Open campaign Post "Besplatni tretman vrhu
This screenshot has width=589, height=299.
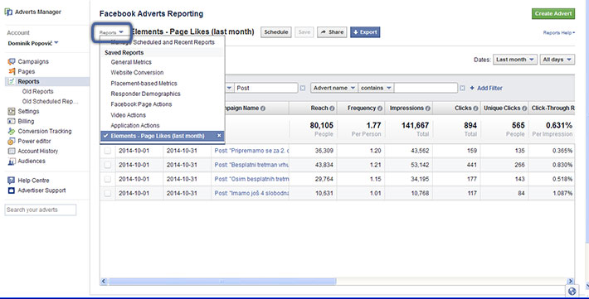[251, 165]
